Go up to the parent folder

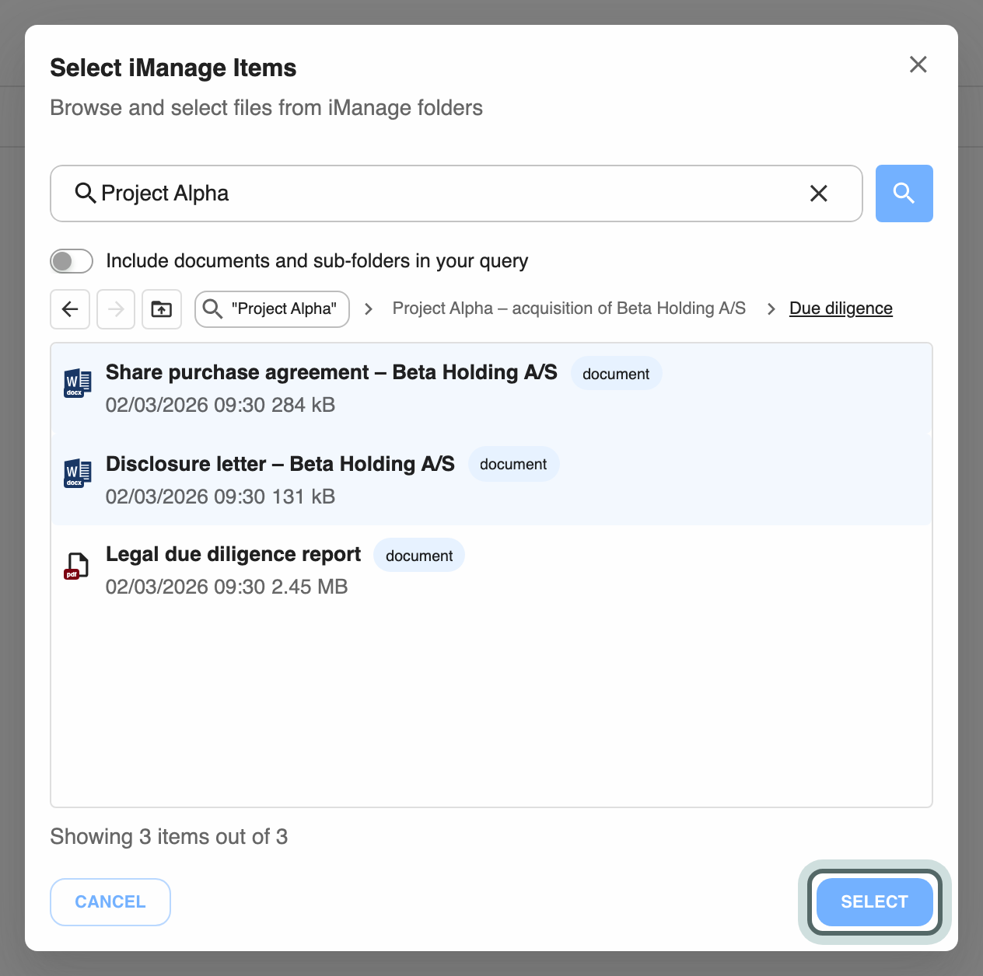point(162,309)
